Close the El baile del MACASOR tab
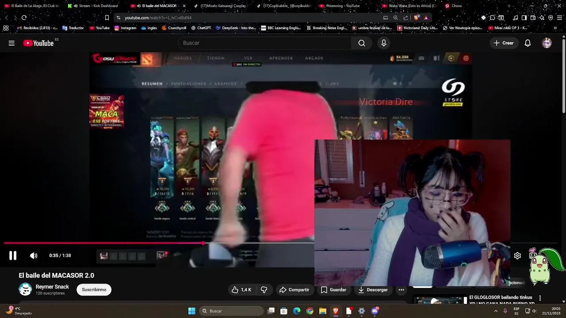 click(x=184, y=6)
